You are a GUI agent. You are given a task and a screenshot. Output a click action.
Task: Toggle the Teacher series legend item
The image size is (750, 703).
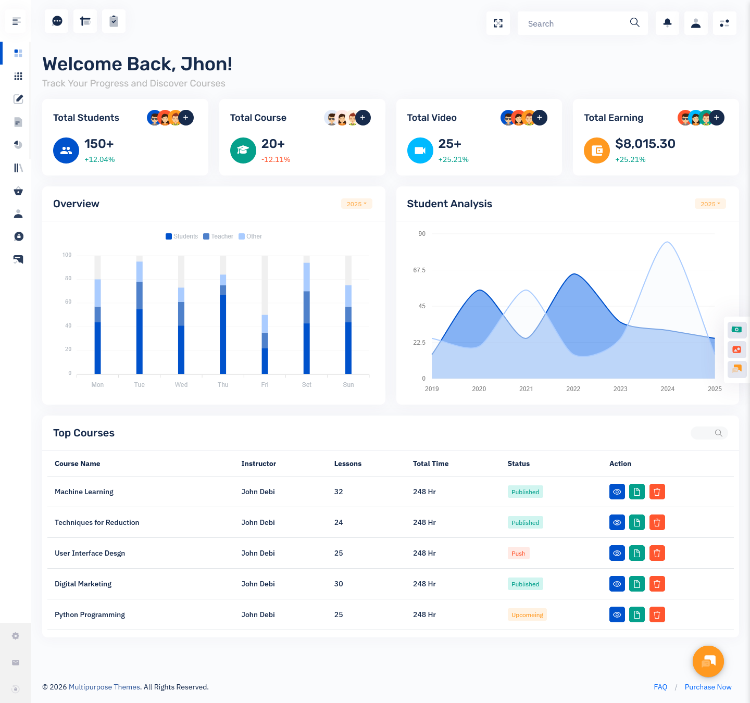[218, 236]
